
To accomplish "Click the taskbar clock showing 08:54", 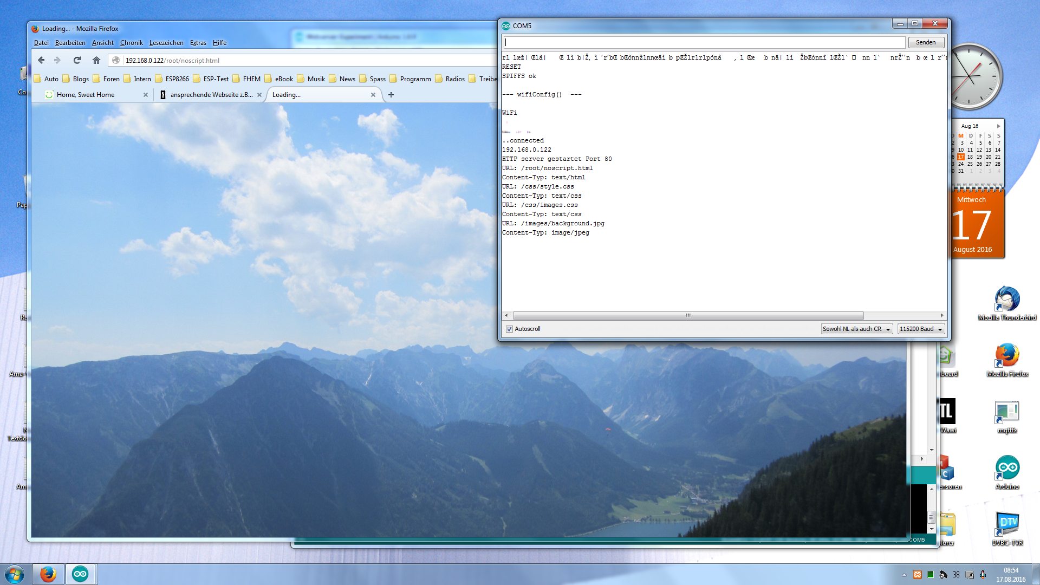I will point(1011,575).
